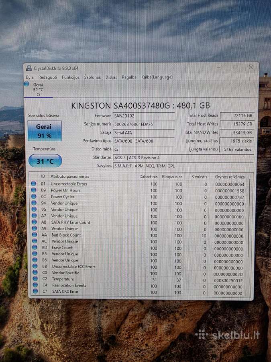271x362 pixels.
Task: Click the status icon for Reallocation Events row
Action: pyautogui.click(x=35, y=285)
